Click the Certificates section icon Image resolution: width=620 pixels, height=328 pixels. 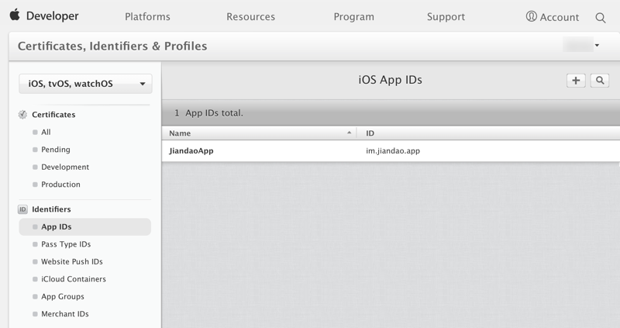click(x=22, y=115)
